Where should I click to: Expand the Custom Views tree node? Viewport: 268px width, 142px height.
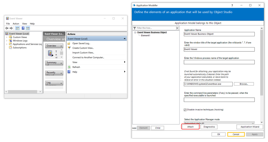point(7,37)
